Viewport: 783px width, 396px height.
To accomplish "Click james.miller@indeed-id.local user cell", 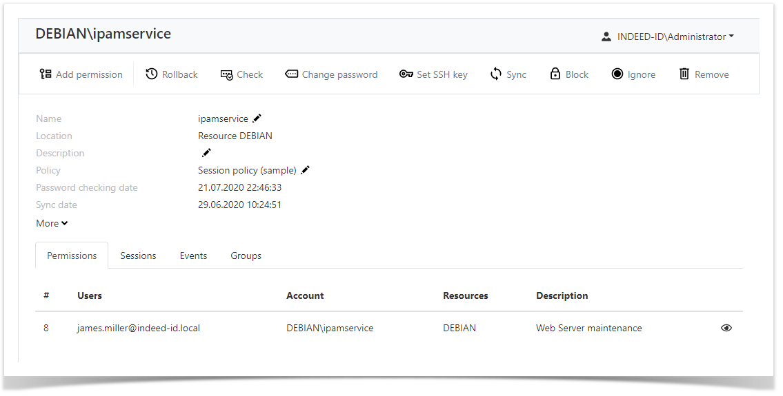I will pos(139,328).
